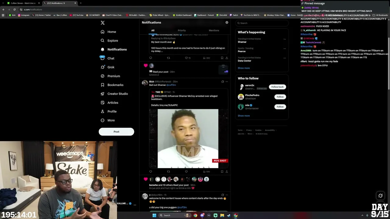
Task: Click the Articles sidebar icon
Action: 102,103
